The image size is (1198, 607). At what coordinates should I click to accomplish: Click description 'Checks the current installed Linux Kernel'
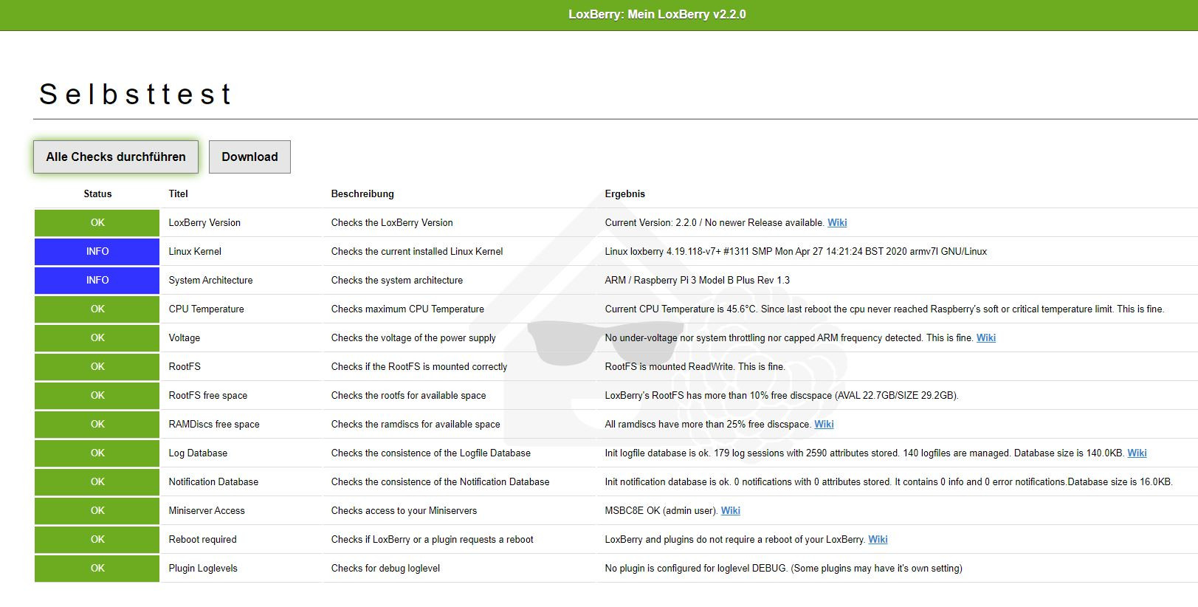417,251
